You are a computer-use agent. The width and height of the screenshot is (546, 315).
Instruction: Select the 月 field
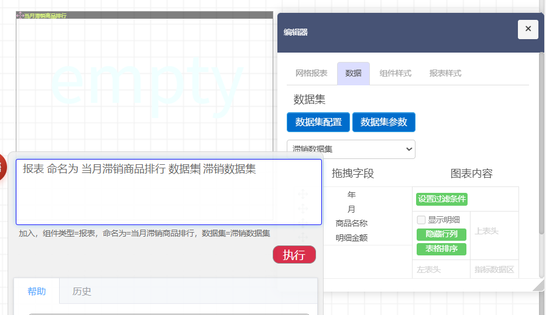[351, 209]
